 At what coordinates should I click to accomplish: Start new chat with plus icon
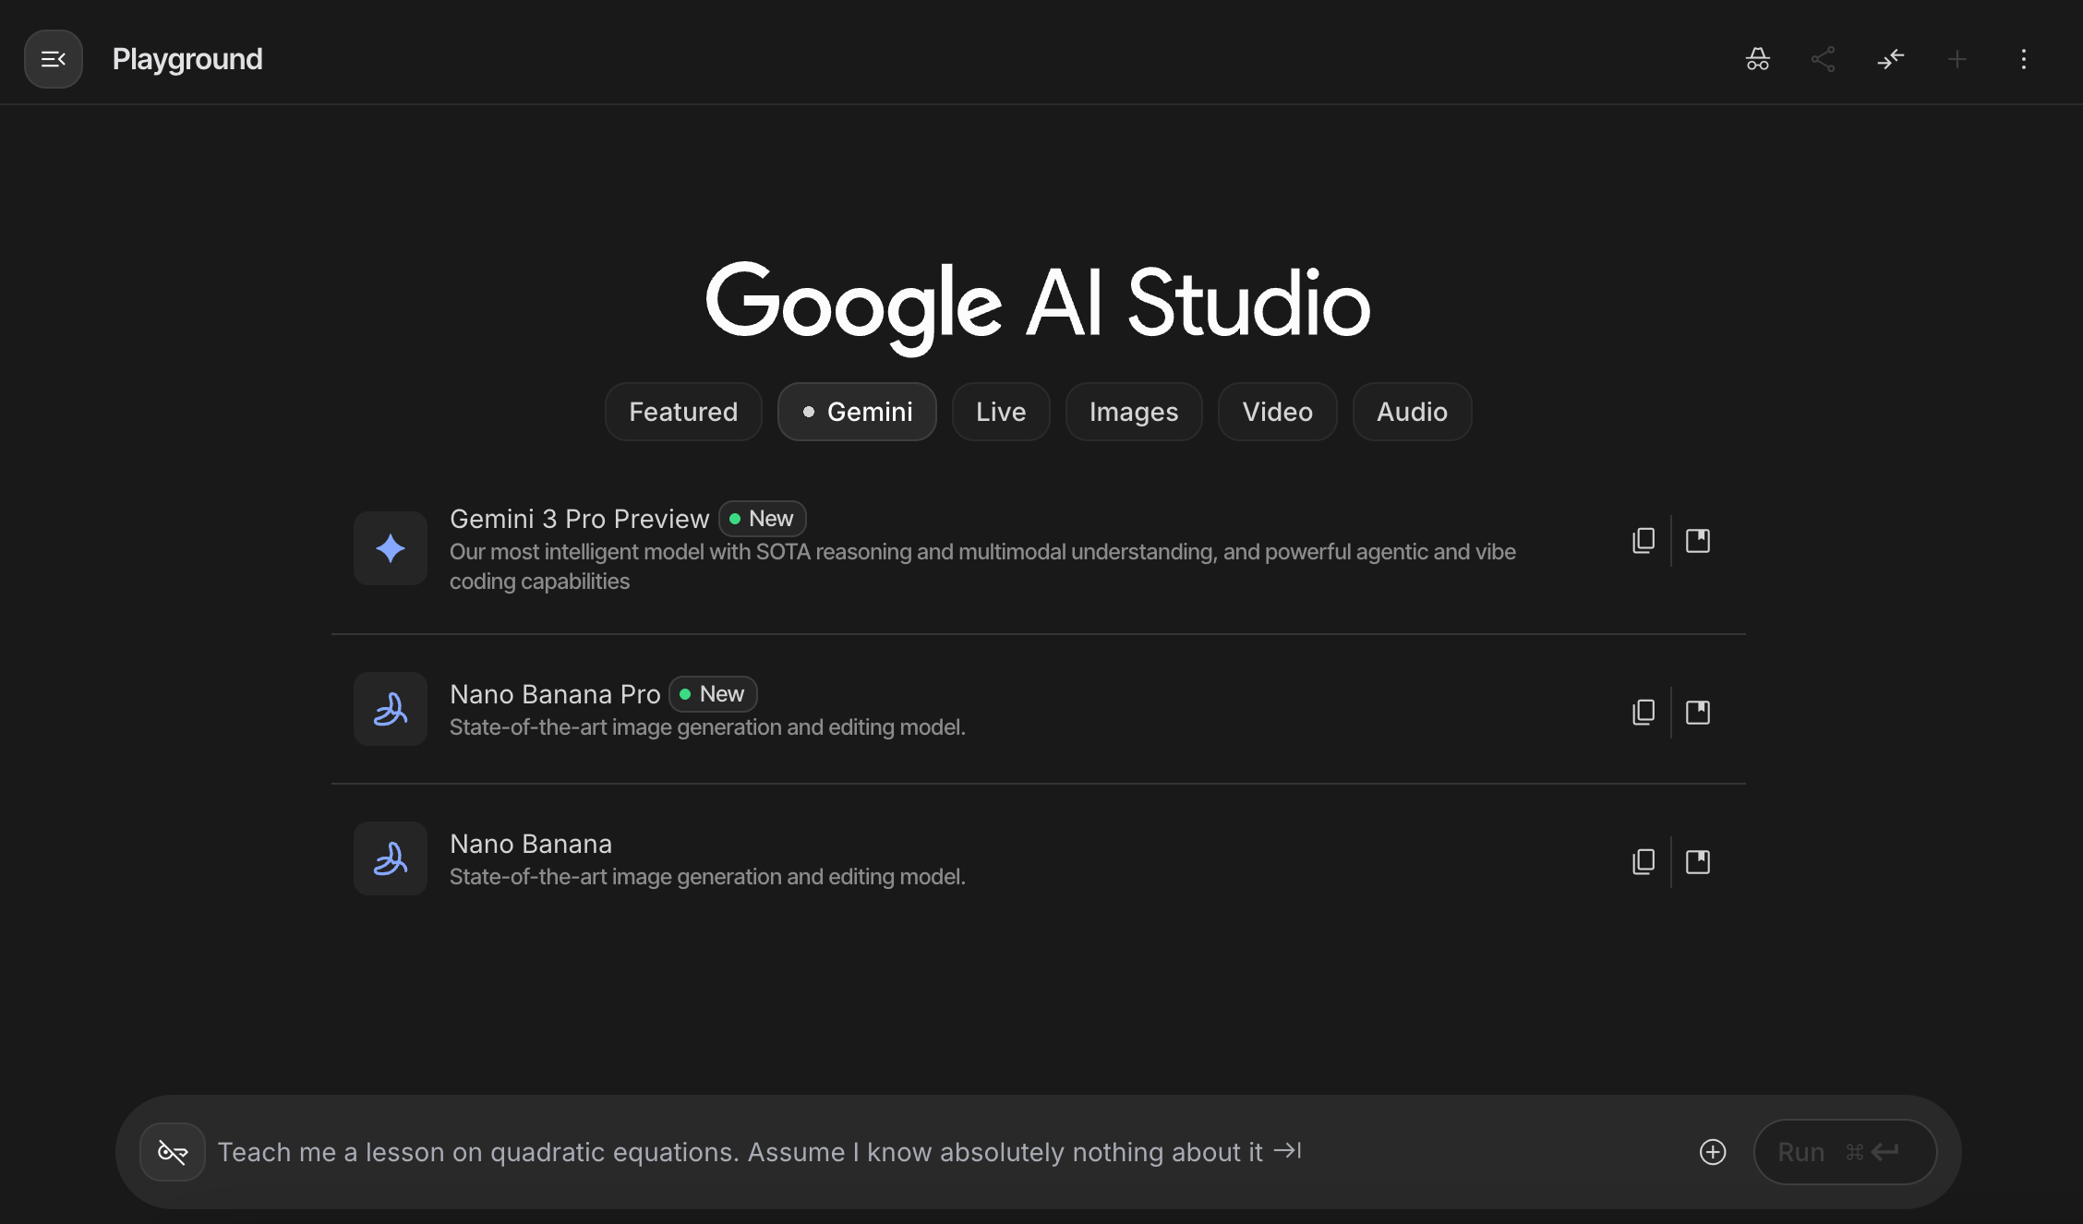tap(1957, 59)
